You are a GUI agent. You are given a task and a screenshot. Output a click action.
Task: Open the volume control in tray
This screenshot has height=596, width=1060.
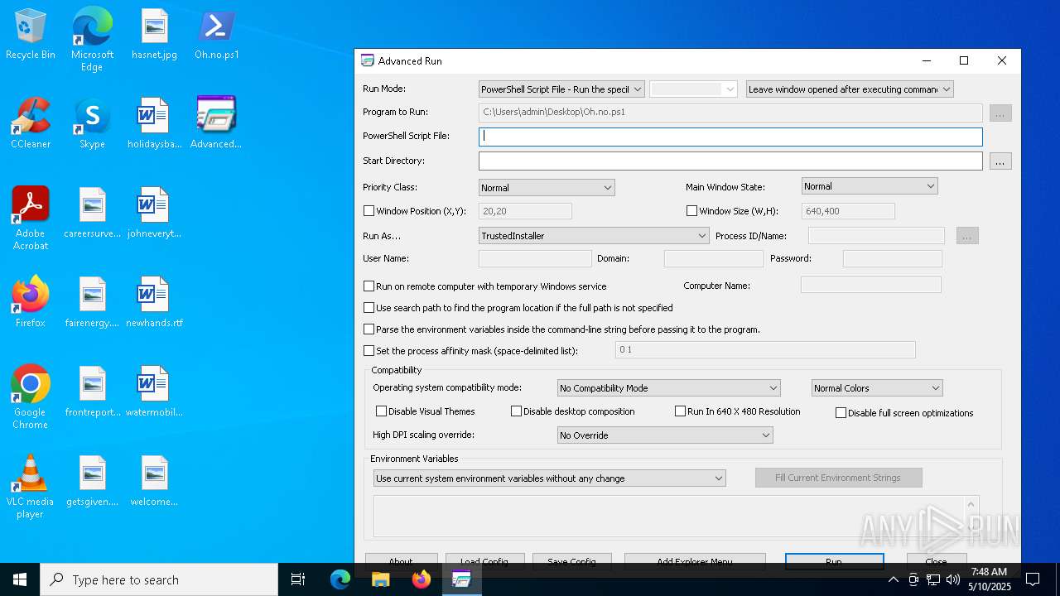point(953,579)
